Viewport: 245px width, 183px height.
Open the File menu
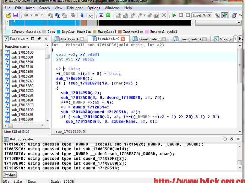(7, 8)
